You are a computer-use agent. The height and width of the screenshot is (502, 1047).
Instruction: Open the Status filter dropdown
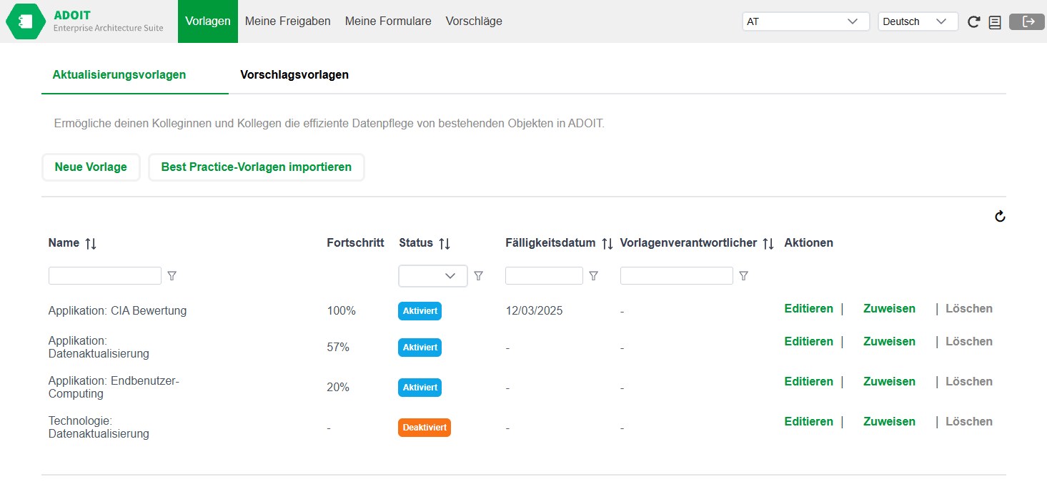[x=432, y=276]
